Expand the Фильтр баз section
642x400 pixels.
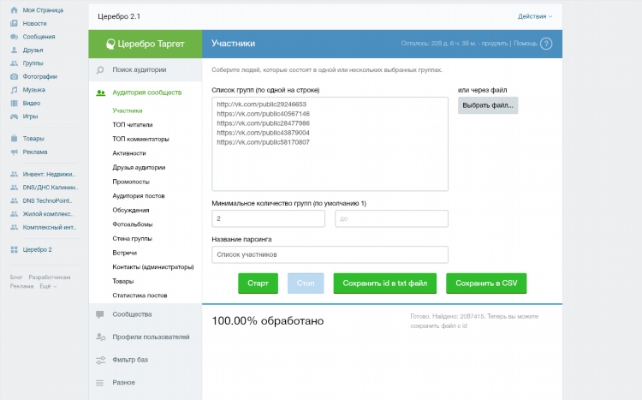[x=146, y=360]
